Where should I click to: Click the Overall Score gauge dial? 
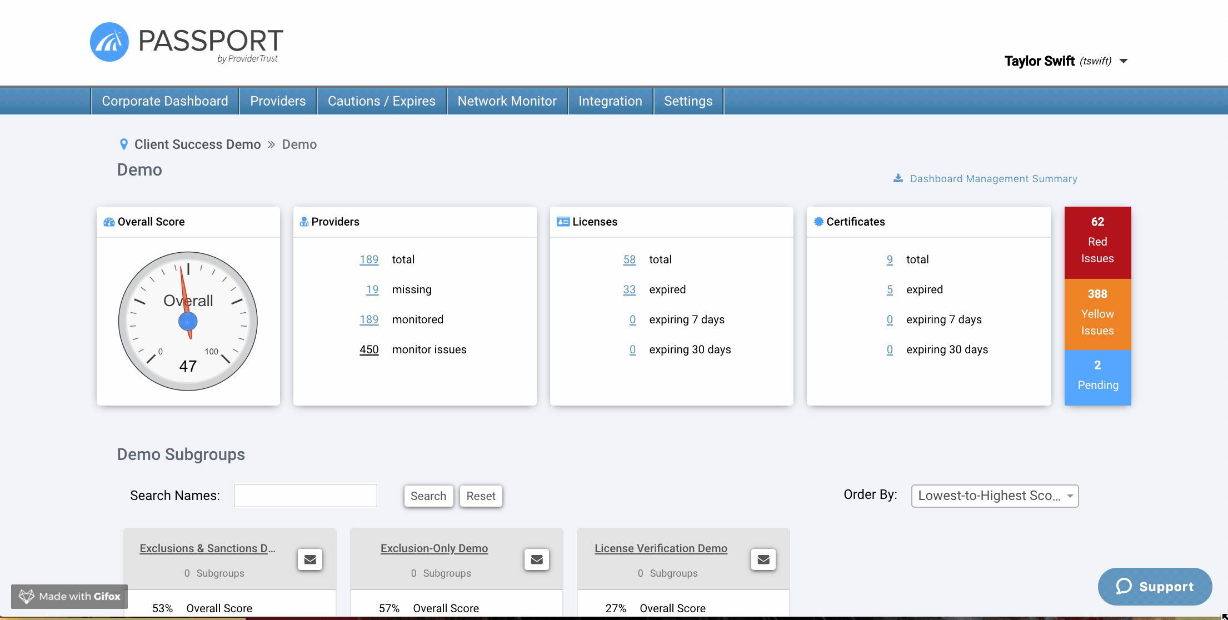(188, 321)
